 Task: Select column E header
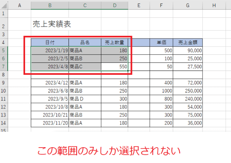coord(139,5)
